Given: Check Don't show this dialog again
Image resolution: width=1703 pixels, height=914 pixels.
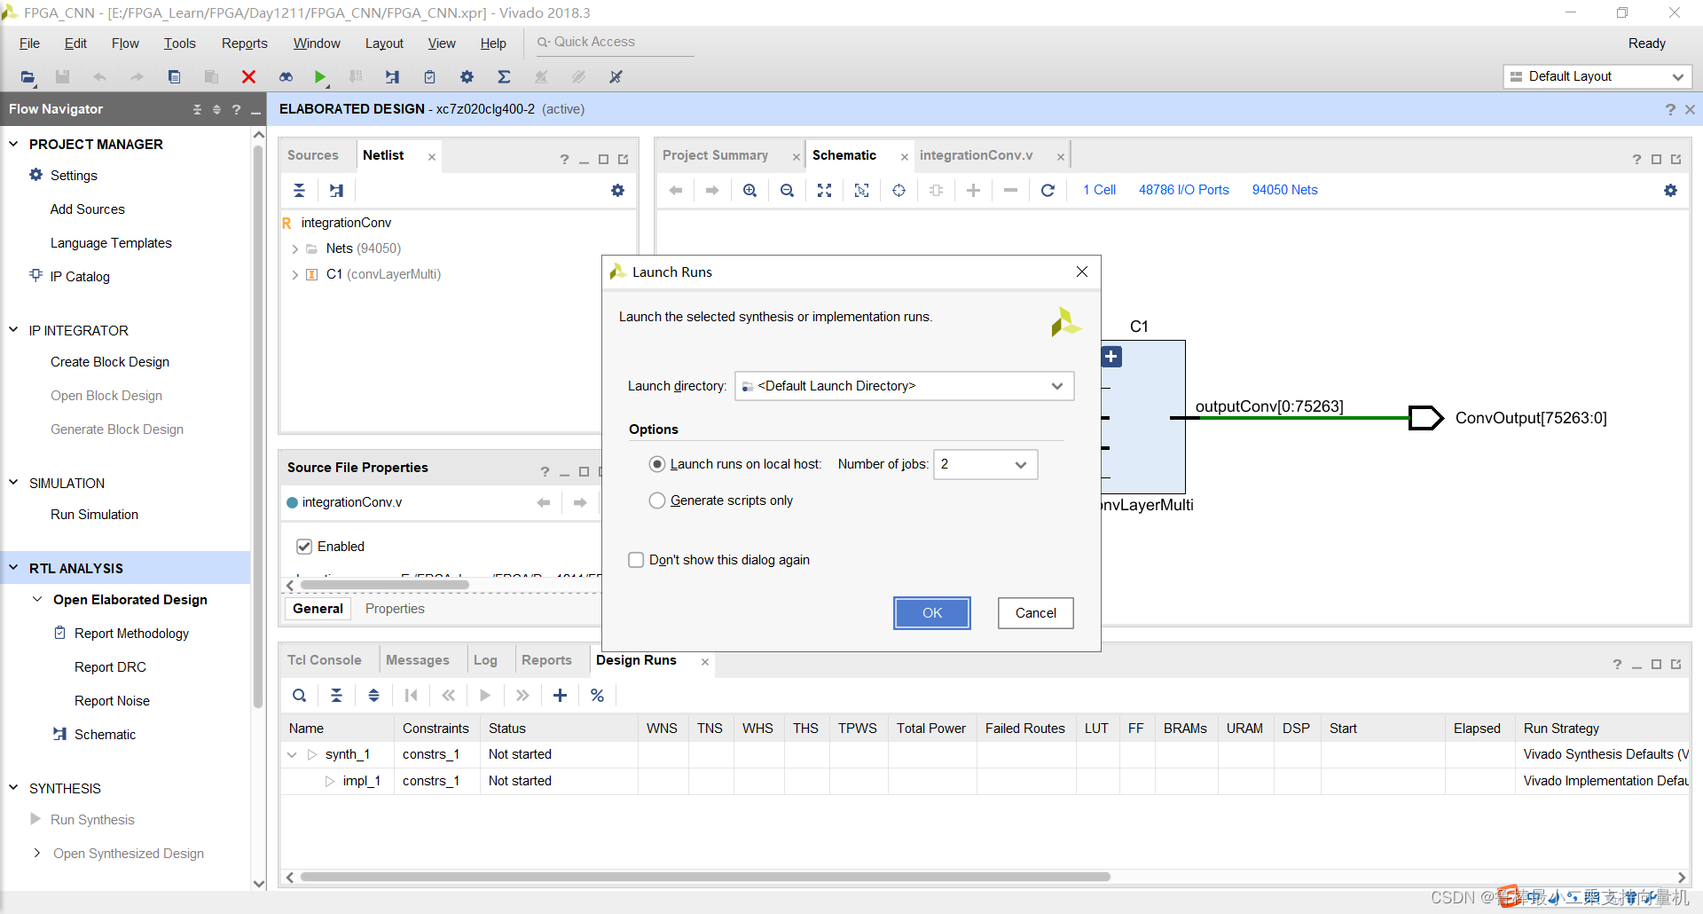Looking at the screenshot, I should click(x=636, y=560).
